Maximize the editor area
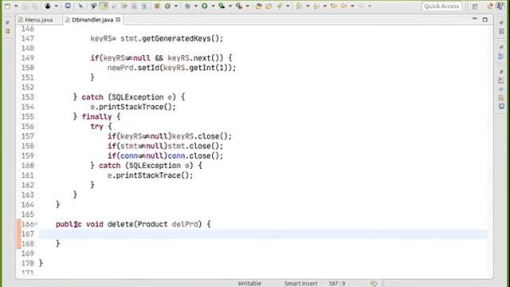 pyautogui.click(x=485, y=19)
